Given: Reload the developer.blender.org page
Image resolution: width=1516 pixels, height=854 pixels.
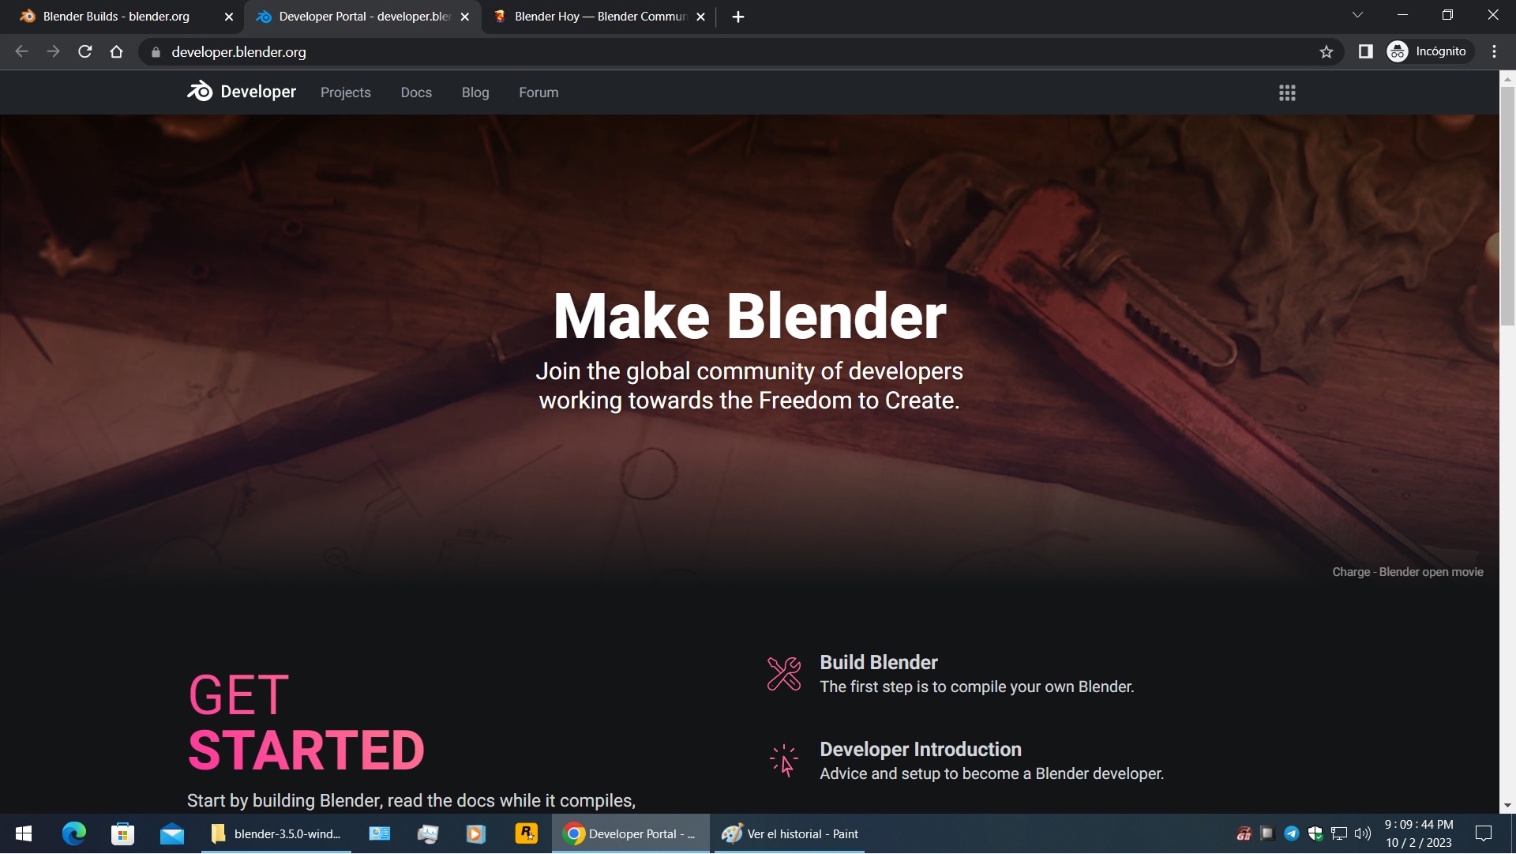Looking at the screenshot, I should [85, 52].
